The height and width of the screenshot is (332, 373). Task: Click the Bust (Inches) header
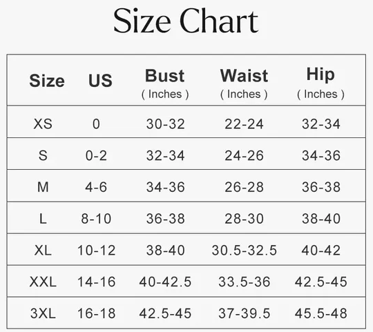coord(165,84)
